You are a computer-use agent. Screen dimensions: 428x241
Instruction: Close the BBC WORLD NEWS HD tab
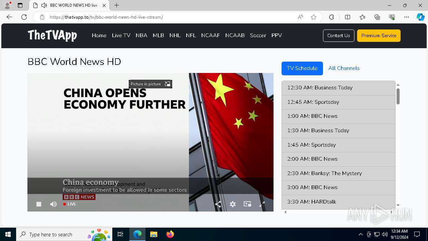coord(104,5)
